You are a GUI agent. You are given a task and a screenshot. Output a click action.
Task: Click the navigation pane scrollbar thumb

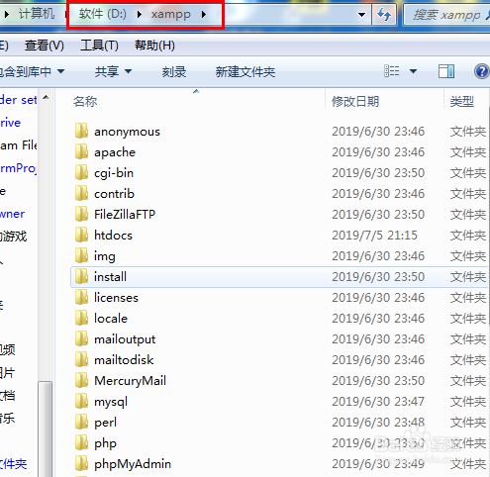click(x=46, y=429)
